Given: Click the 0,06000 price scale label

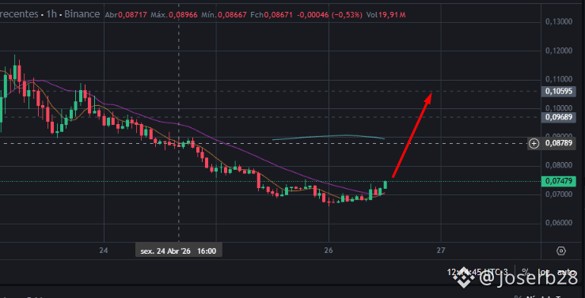Looking at the screenshot, I should point(559,223).
